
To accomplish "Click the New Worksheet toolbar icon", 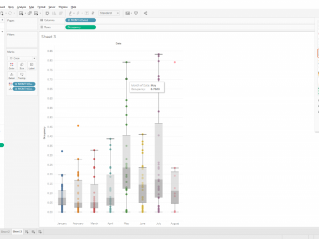I will pos(21,13).
